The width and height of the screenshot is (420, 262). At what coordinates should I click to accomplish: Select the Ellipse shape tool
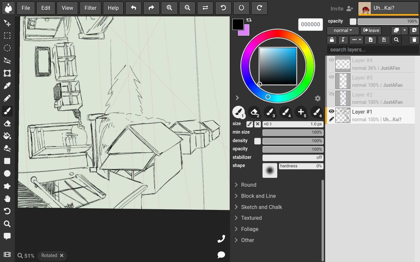tap(7, 174)
